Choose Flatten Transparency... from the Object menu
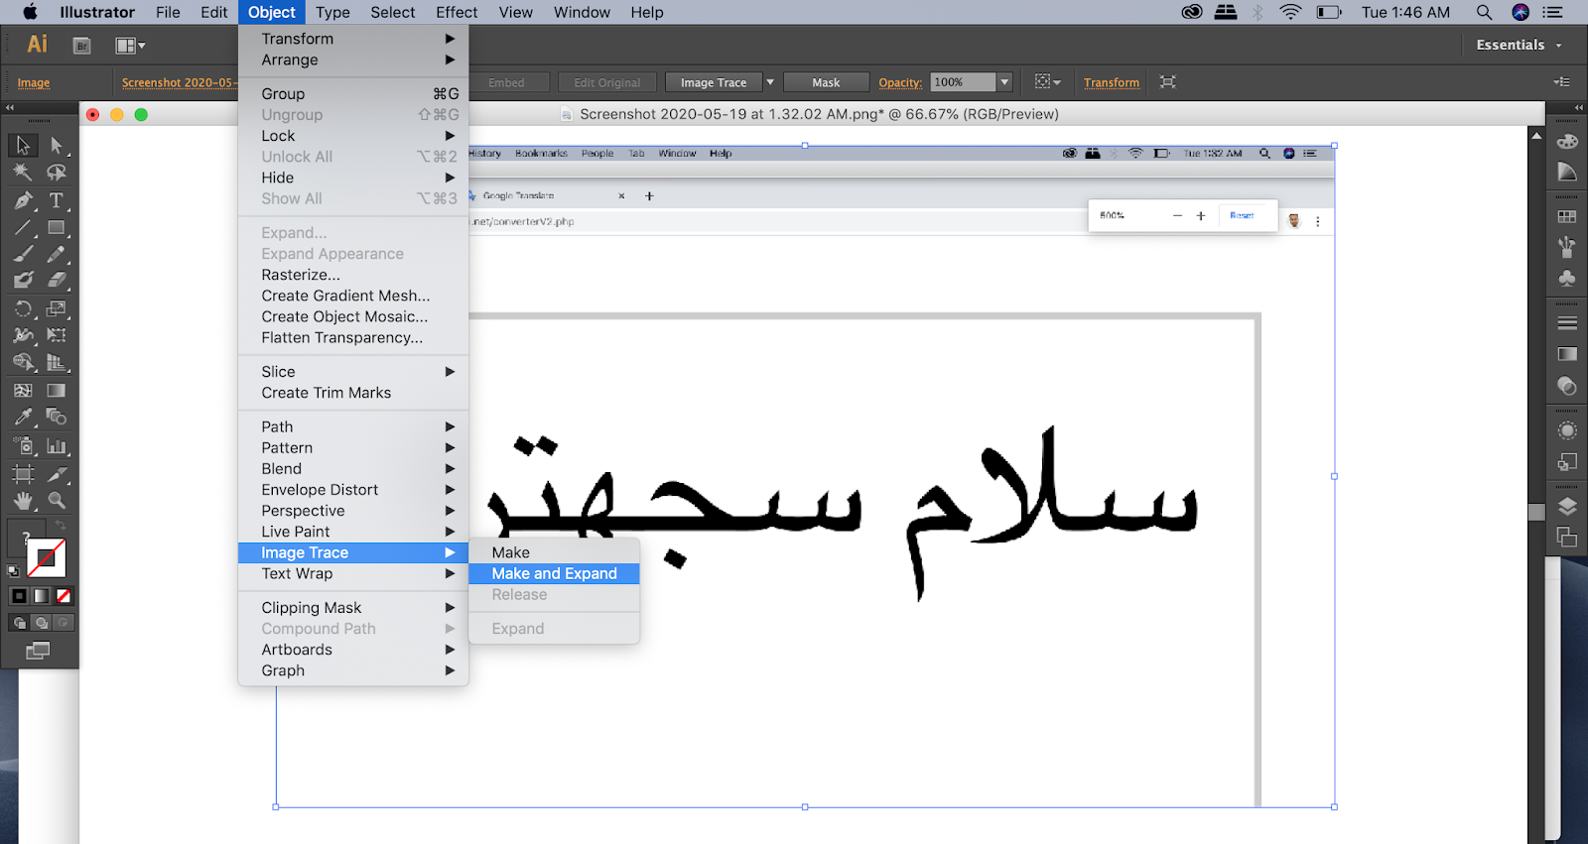Image resolution: width=1588 pixels, height=844 pixels. coord(353,338)
